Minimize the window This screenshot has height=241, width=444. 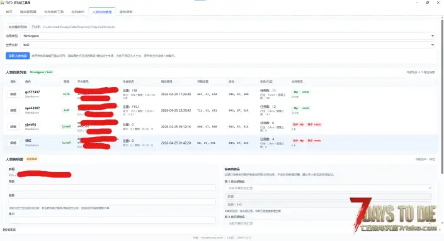click(417, 3)
